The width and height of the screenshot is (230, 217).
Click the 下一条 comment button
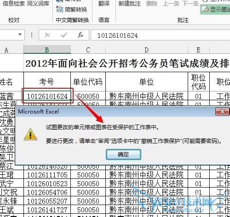(191, 3)
